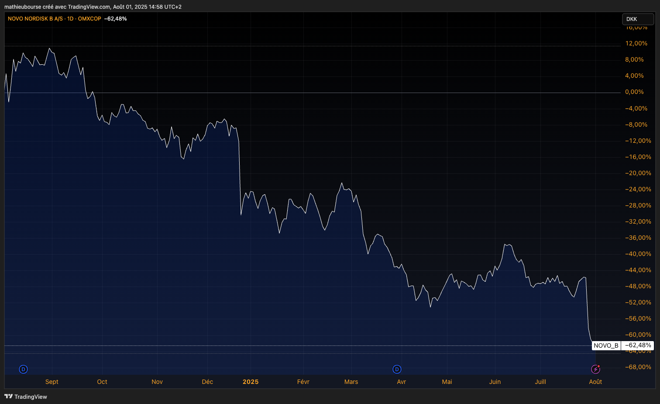Click the NOVO NORDISK B A/S symbol title
The image size is (660, 404).
pyautogui.click(x=35, y=19)
